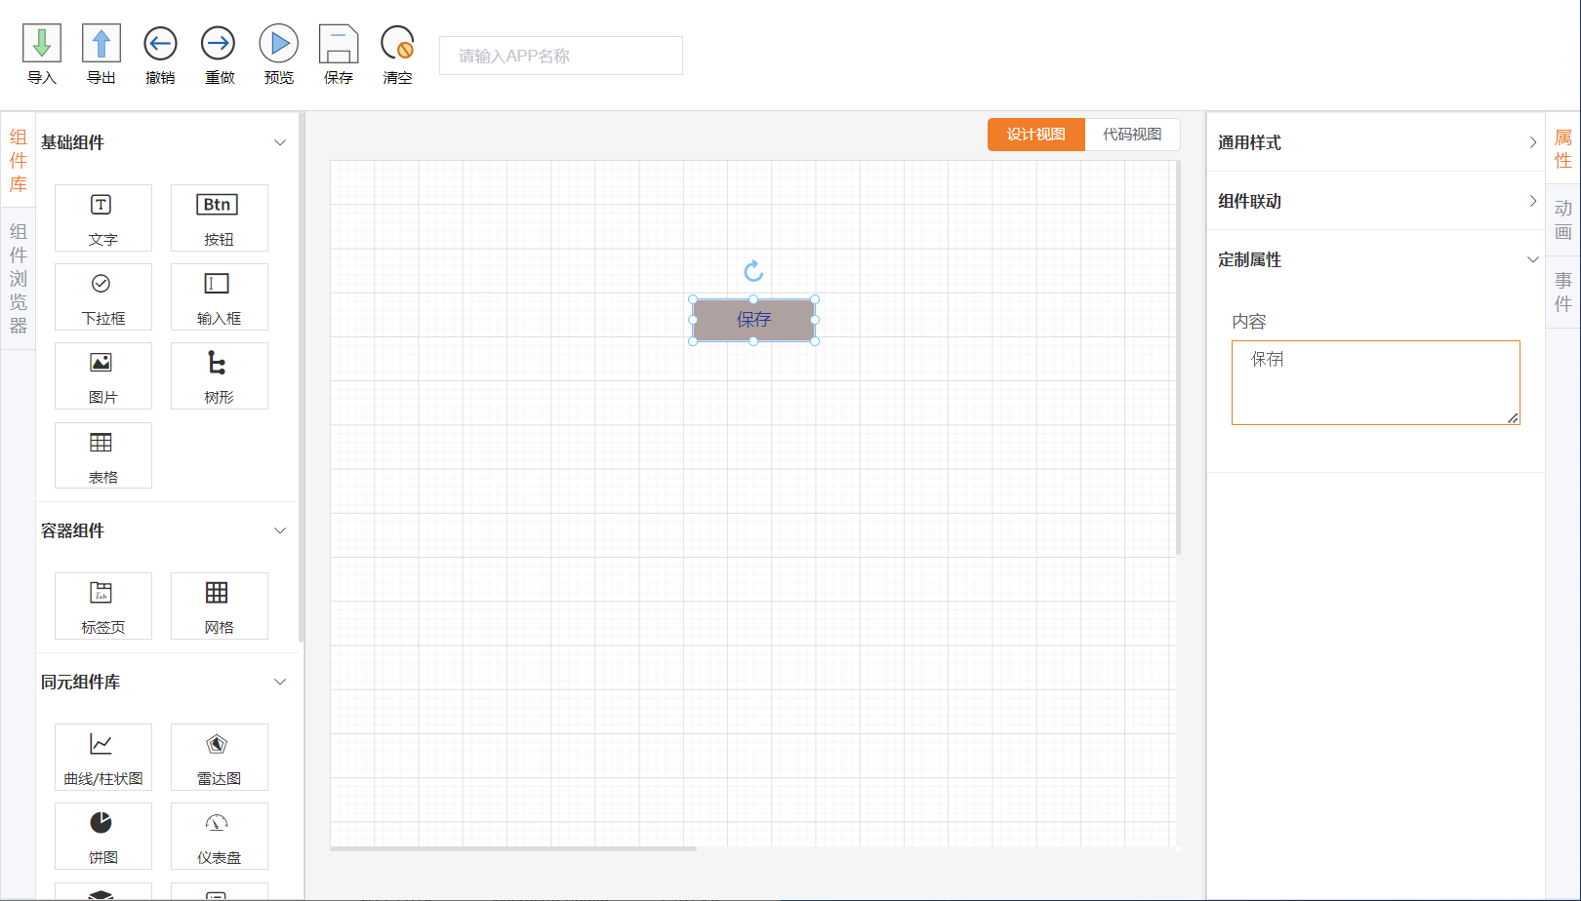
Task: Select the 文字 text component
Action: [103, 217]
